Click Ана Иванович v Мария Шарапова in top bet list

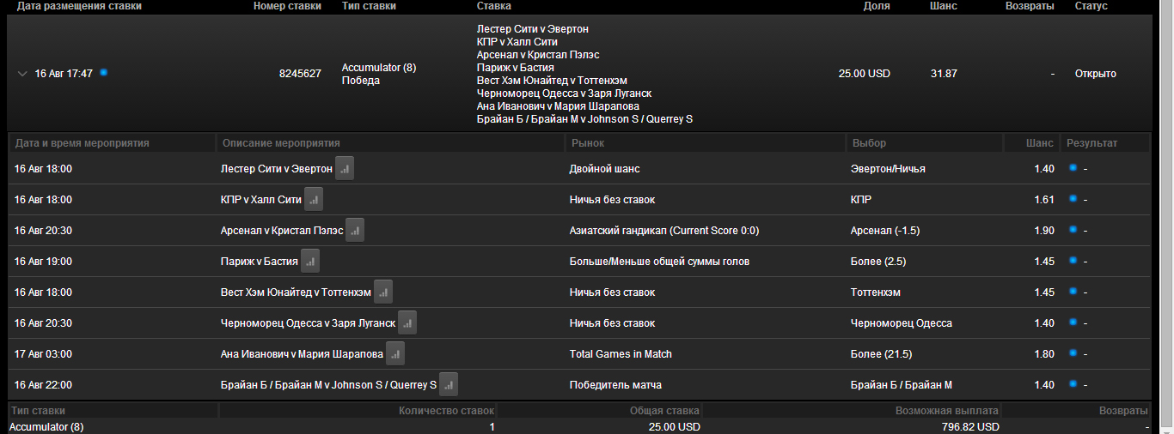pos(558,106)
